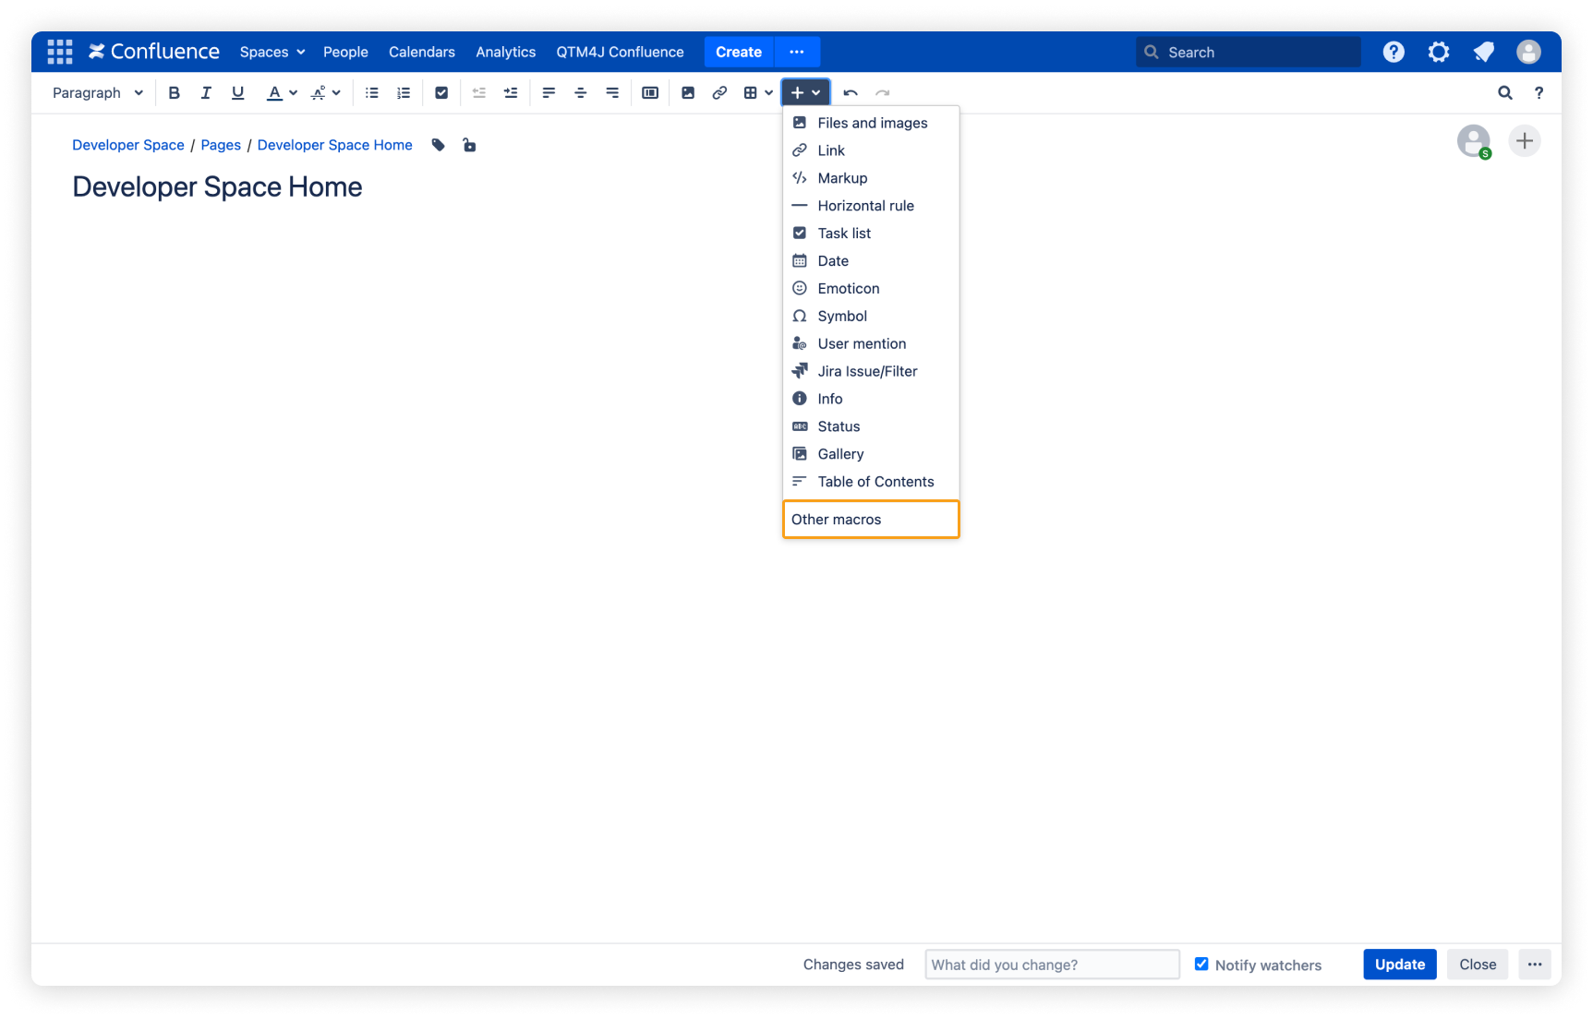The width and height of the screenshot is (1593, 1019).
Task: Apply bold formatting
Action: click(174, 92)
